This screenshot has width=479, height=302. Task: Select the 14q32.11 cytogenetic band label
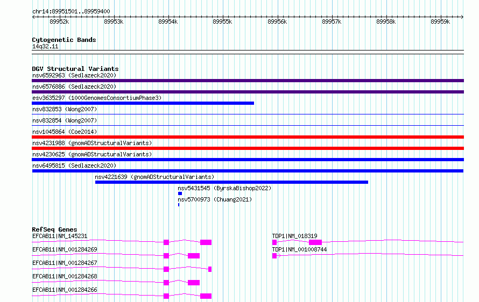pos(45,46)
